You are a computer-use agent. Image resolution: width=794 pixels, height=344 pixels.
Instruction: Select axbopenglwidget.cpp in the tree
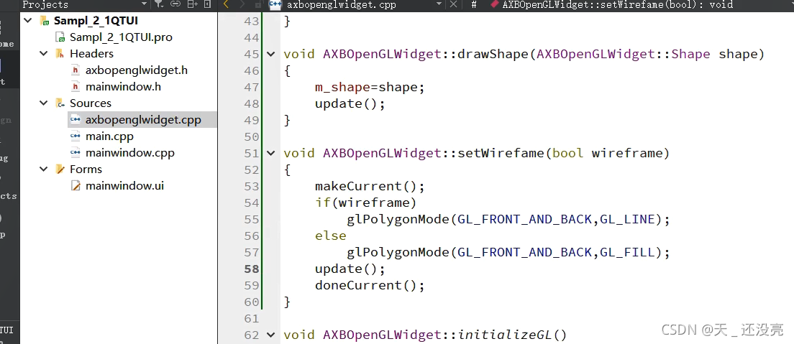point(143,120)
